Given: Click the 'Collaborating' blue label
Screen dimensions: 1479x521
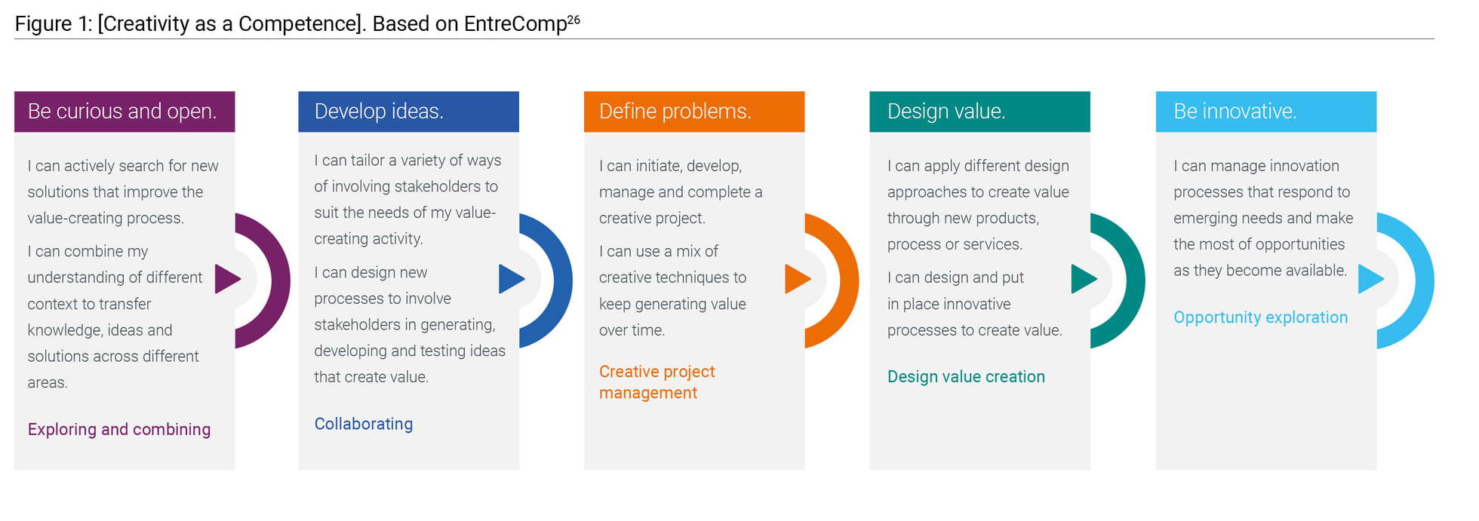Looking at the screenshot, I should click(364, 424).
